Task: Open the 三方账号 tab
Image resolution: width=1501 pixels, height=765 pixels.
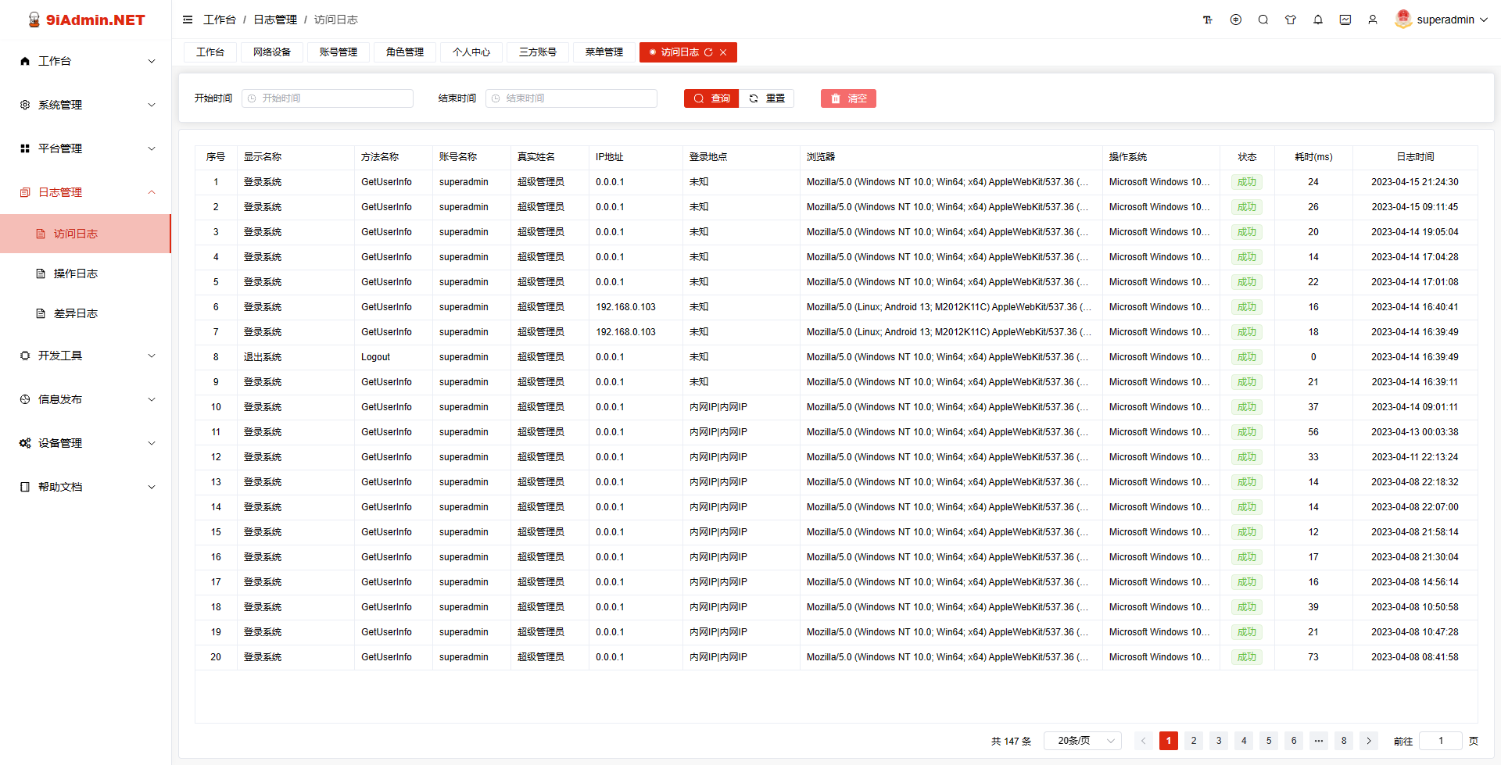Action: (537, 52)
